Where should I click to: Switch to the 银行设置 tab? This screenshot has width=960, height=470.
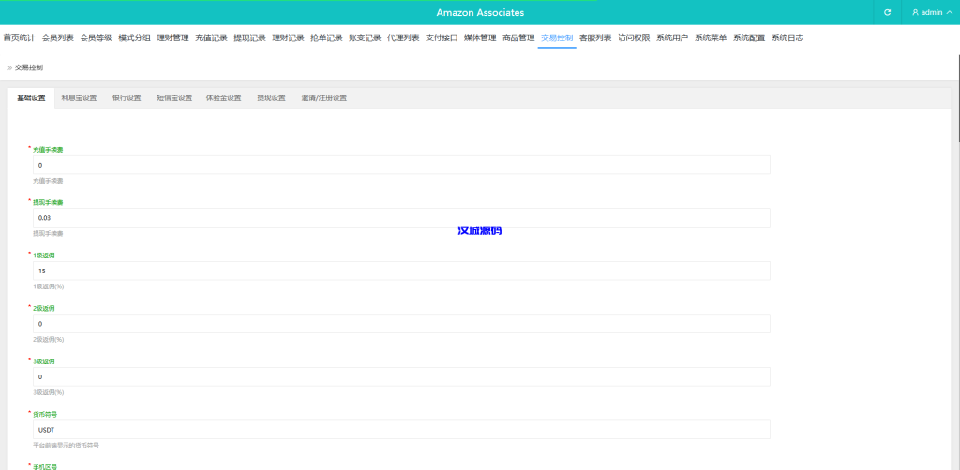coord(127,97)
